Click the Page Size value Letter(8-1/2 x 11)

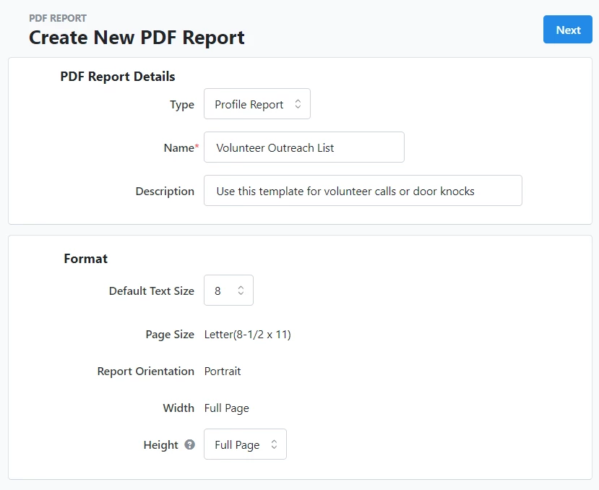(248, 334)
